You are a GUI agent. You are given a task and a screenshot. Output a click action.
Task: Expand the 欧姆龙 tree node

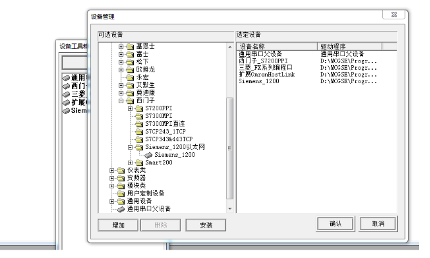tap(121, 69)
